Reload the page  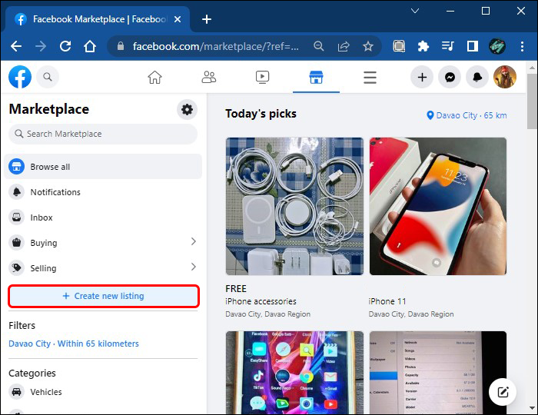click(65, 46)
